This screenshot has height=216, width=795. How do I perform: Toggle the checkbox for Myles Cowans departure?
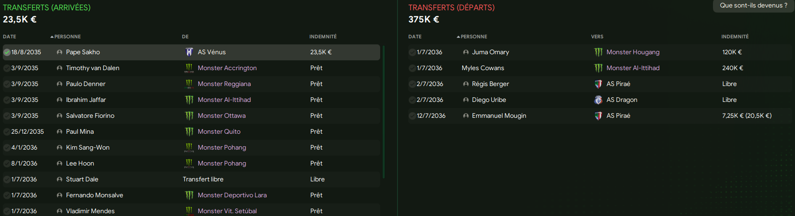(412, 68)
